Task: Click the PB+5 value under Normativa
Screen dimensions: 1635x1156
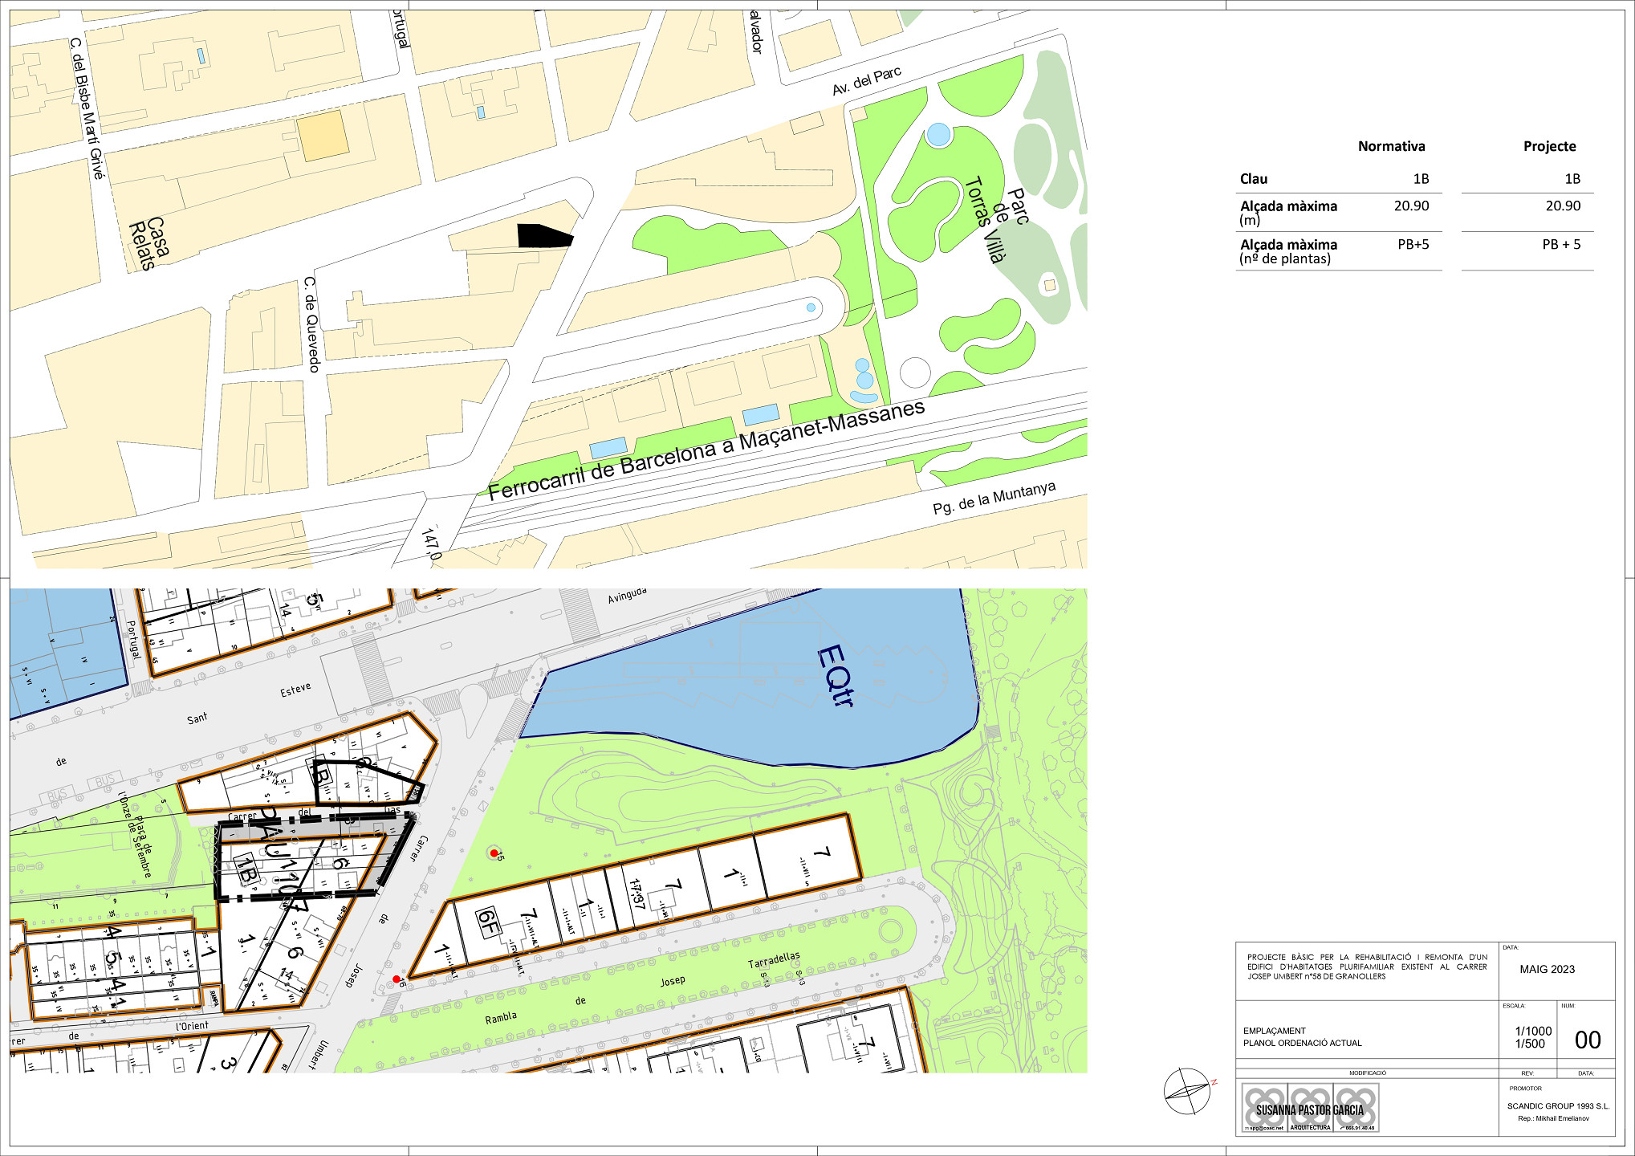Action: point(1413,245)
